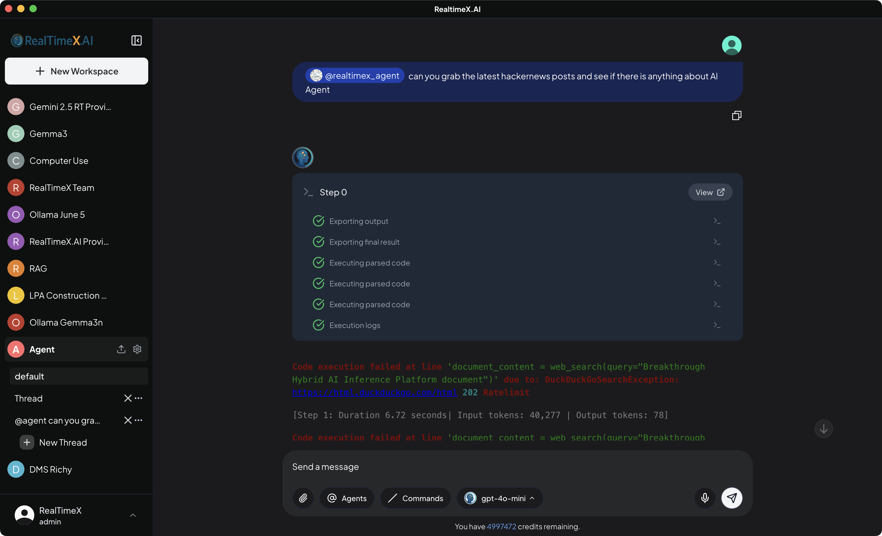Click the View button in Step 0

[x=710, y=192]
